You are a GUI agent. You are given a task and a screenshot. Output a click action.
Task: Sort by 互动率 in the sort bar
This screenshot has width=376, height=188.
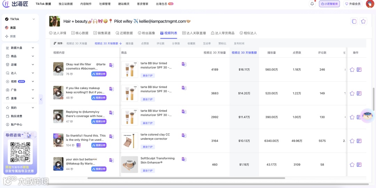tap(207, 43)
